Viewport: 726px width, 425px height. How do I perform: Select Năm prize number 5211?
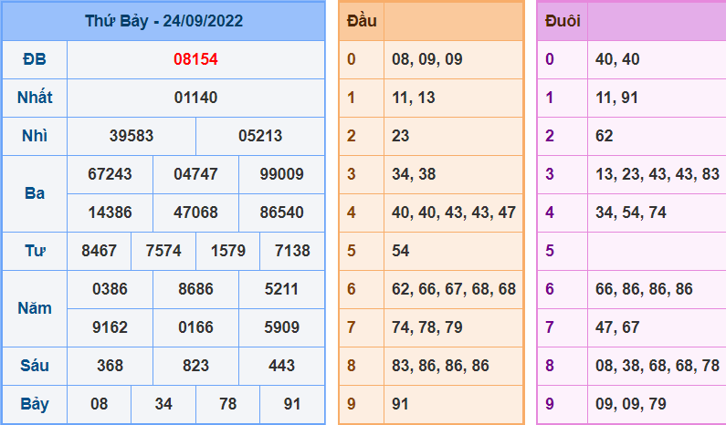pos(282,289)
